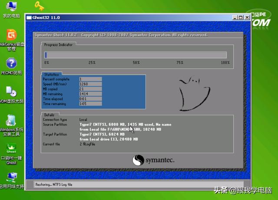Click the Ghost32 title bar system icon
This screenshot has width=278, height=200.
(x=29, y=17)
